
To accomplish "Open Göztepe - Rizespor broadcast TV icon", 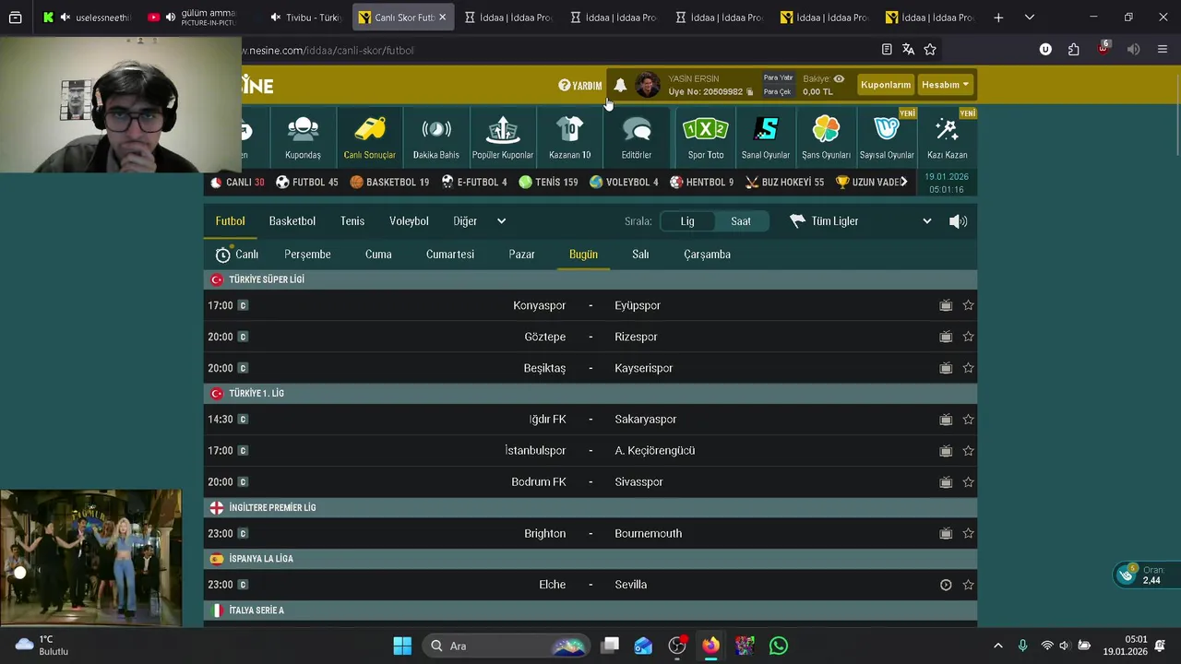I will [946, 337].
